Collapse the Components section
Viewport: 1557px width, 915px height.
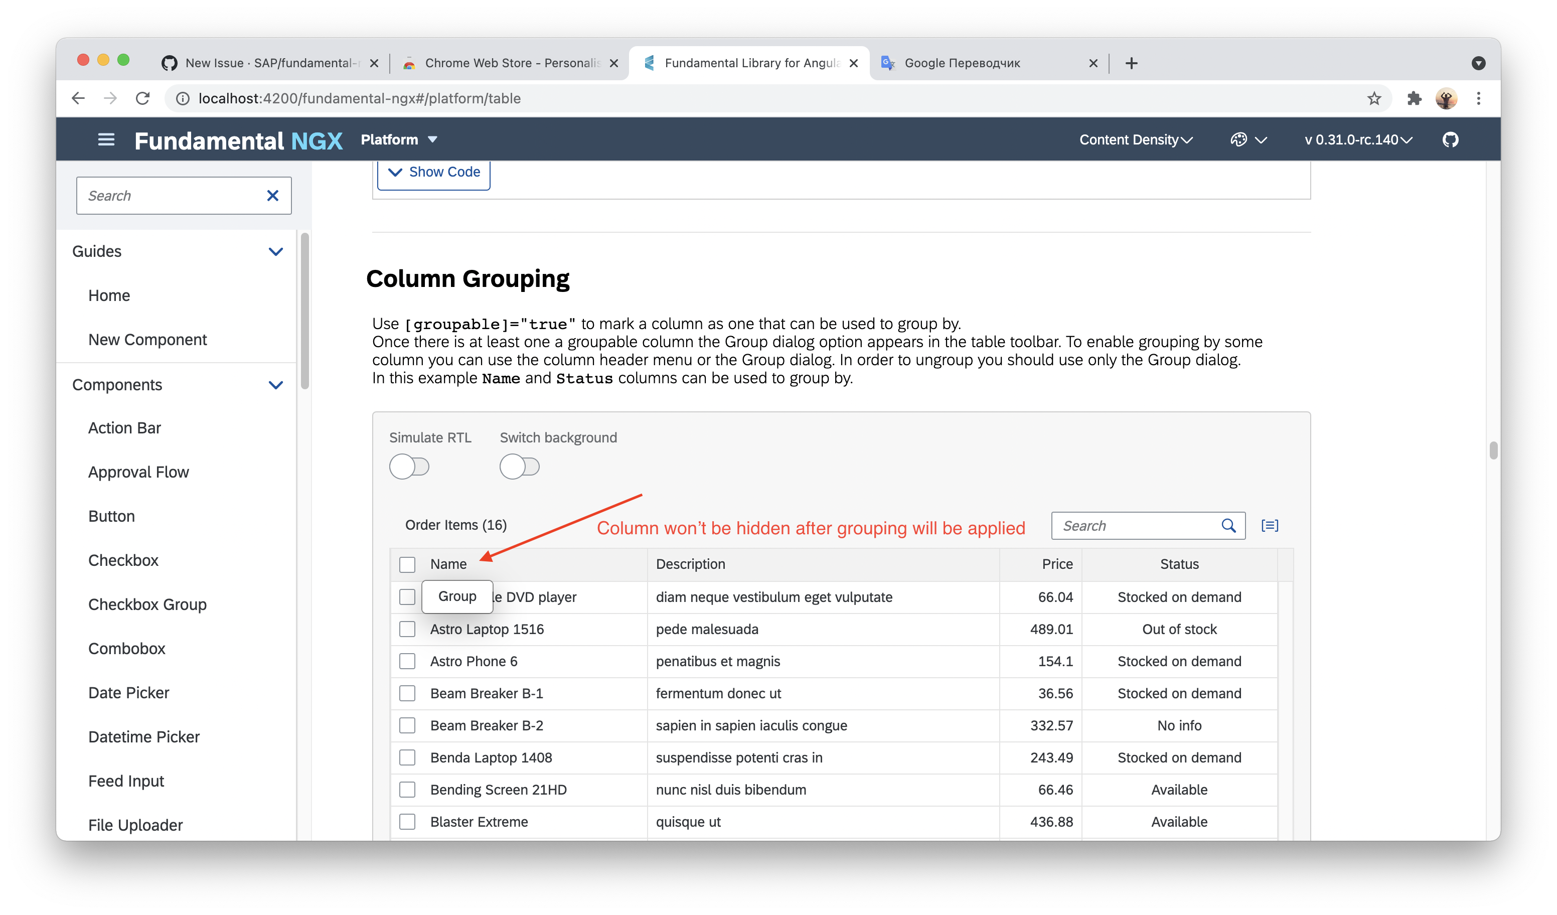click(275, 385)
